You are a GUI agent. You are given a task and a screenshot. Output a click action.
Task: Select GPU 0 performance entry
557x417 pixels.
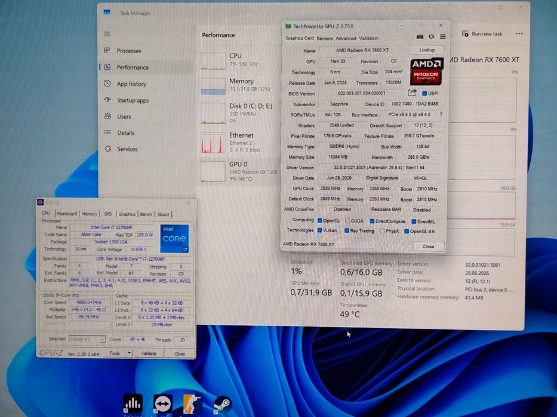coord(237,171)
